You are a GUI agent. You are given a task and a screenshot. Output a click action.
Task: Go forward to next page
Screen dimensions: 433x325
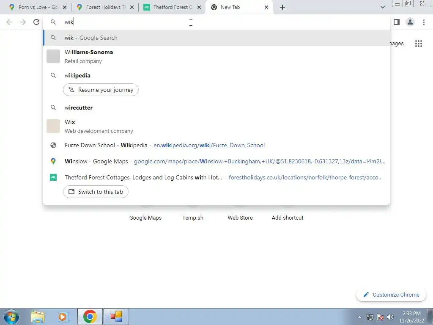(23, 22)
